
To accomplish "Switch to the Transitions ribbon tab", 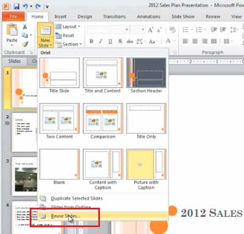I will [114, 16].
